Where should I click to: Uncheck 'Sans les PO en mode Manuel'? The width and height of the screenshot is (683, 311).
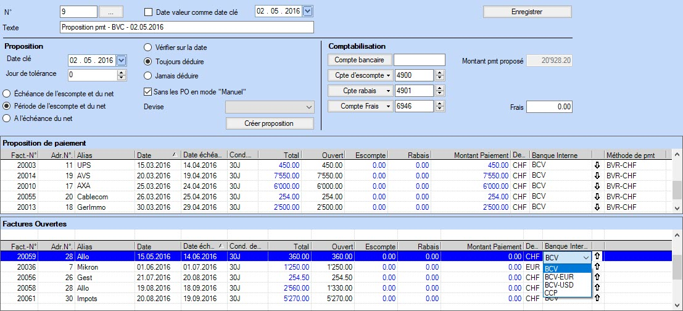point(147,92)
